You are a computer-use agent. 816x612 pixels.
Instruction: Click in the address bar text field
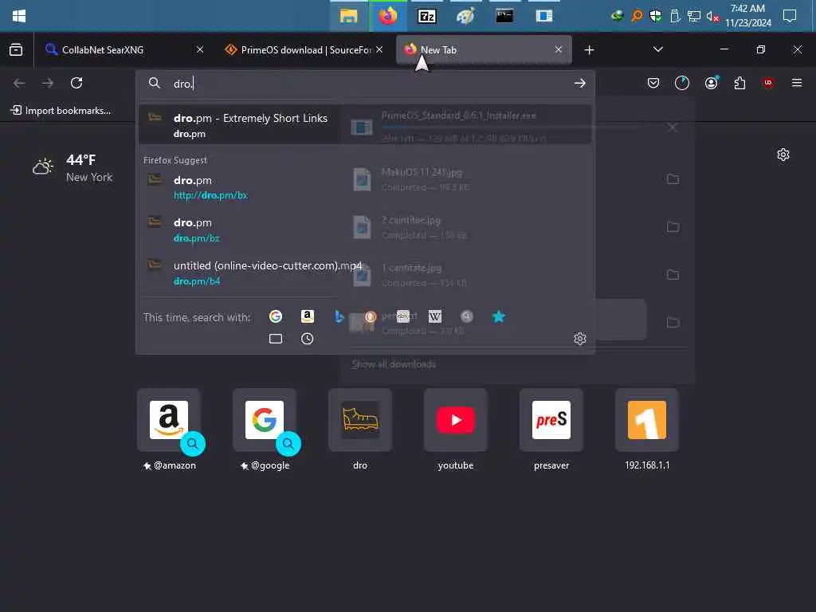[364, 83]
